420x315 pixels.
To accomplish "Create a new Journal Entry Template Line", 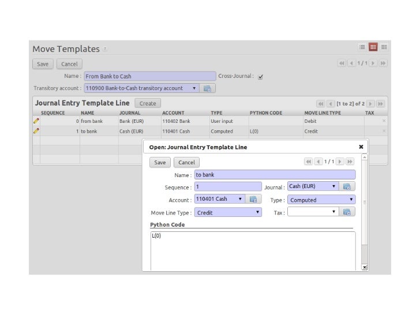I will (148, 103).
